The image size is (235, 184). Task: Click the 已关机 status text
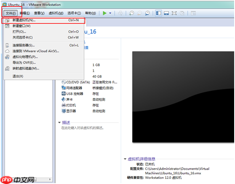pyautogui.click(x=150, y=164)
